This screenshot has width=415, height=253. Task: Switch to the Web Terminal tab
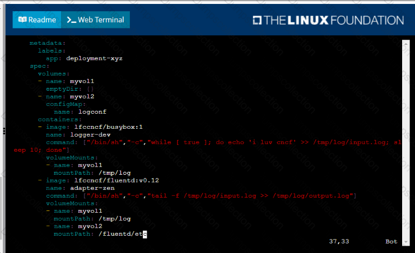pyautogui.click(x=95, y=20)
